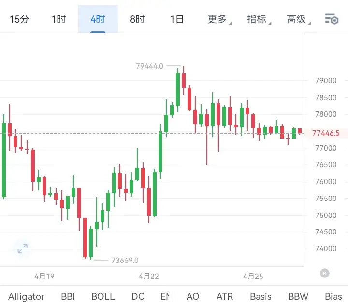
Task: Open the chart settings icon
Action: point(332,19)
